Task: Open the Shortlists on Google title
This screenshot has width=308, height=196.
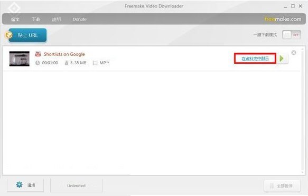Action: [64, 54]
